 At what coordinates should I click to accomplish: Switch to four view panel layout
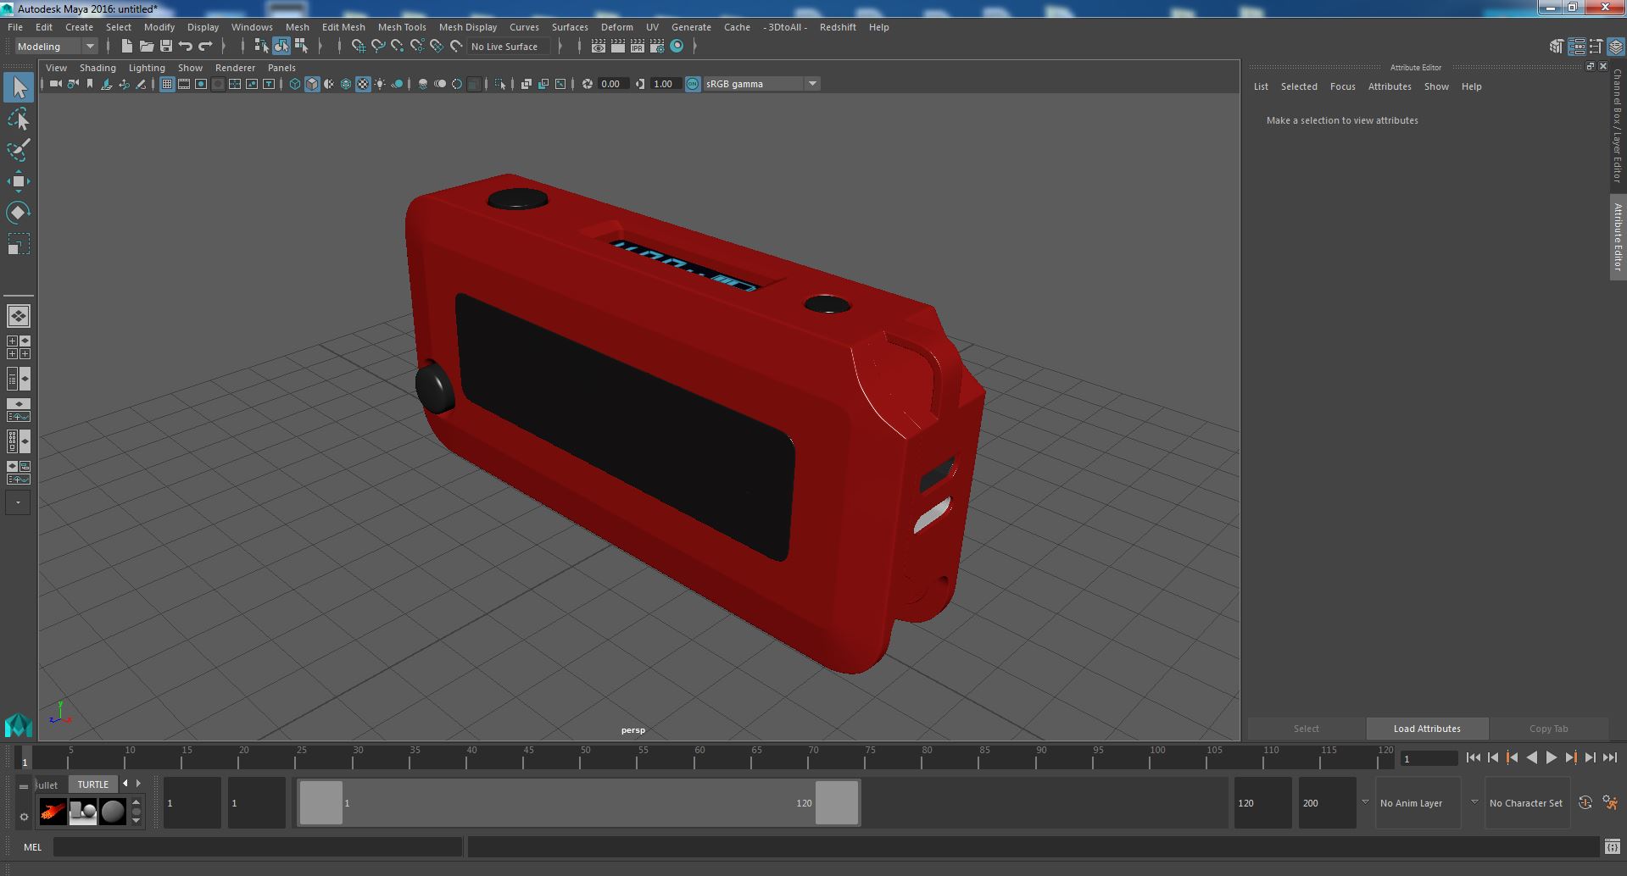pos(19,347)
